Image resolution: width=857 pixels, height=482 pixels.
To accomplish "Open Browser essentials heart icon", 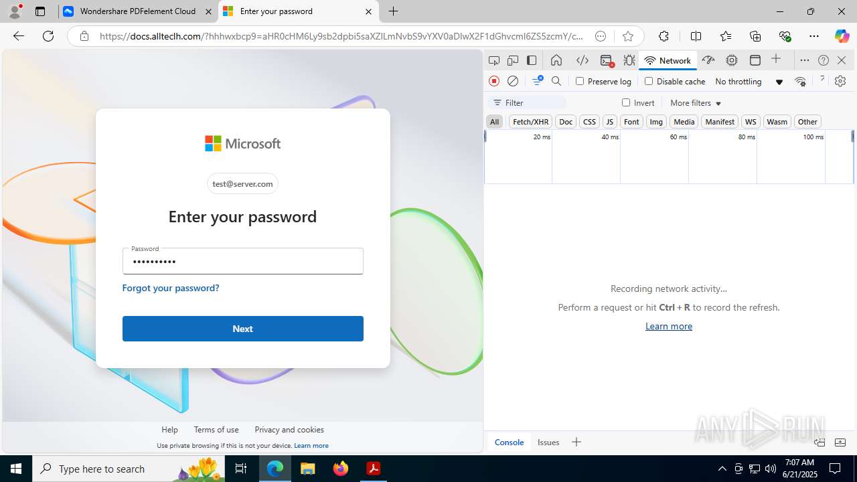I will pyautogui.click(x=785, y=36).
